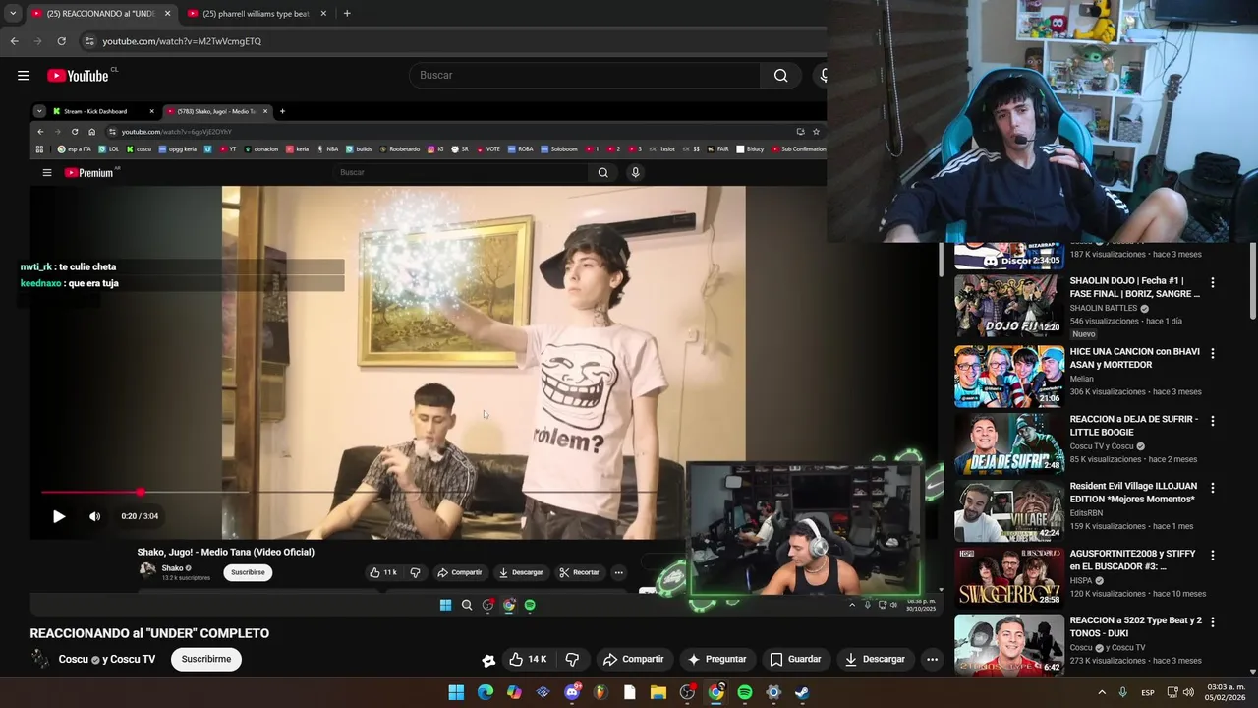The width and height of the screenshot is (1258, 708).
Task: Open title HICE UNA CANCION con BHAVI
Action: pyautogui.click(x=1135, y=358)
